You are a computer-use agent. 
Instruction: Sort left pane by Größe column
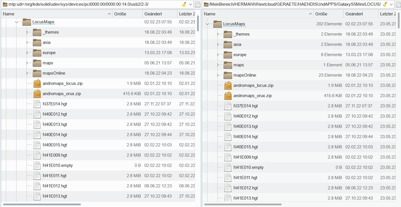pyautogui.click(x=127, y=14)
